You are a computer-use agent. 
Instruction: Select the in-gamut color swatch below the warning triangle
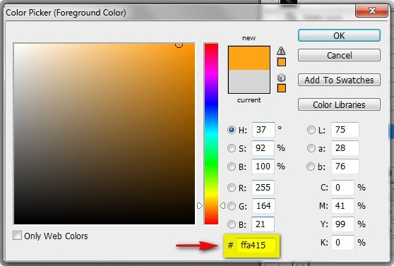[x=282, y=62]
